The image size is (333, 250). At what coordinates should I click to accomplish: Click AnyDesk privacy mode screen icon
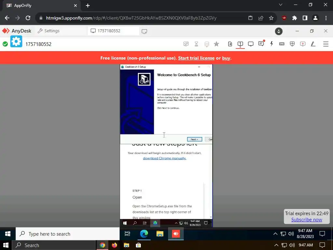pyautogui.click(x=186, y=44)
